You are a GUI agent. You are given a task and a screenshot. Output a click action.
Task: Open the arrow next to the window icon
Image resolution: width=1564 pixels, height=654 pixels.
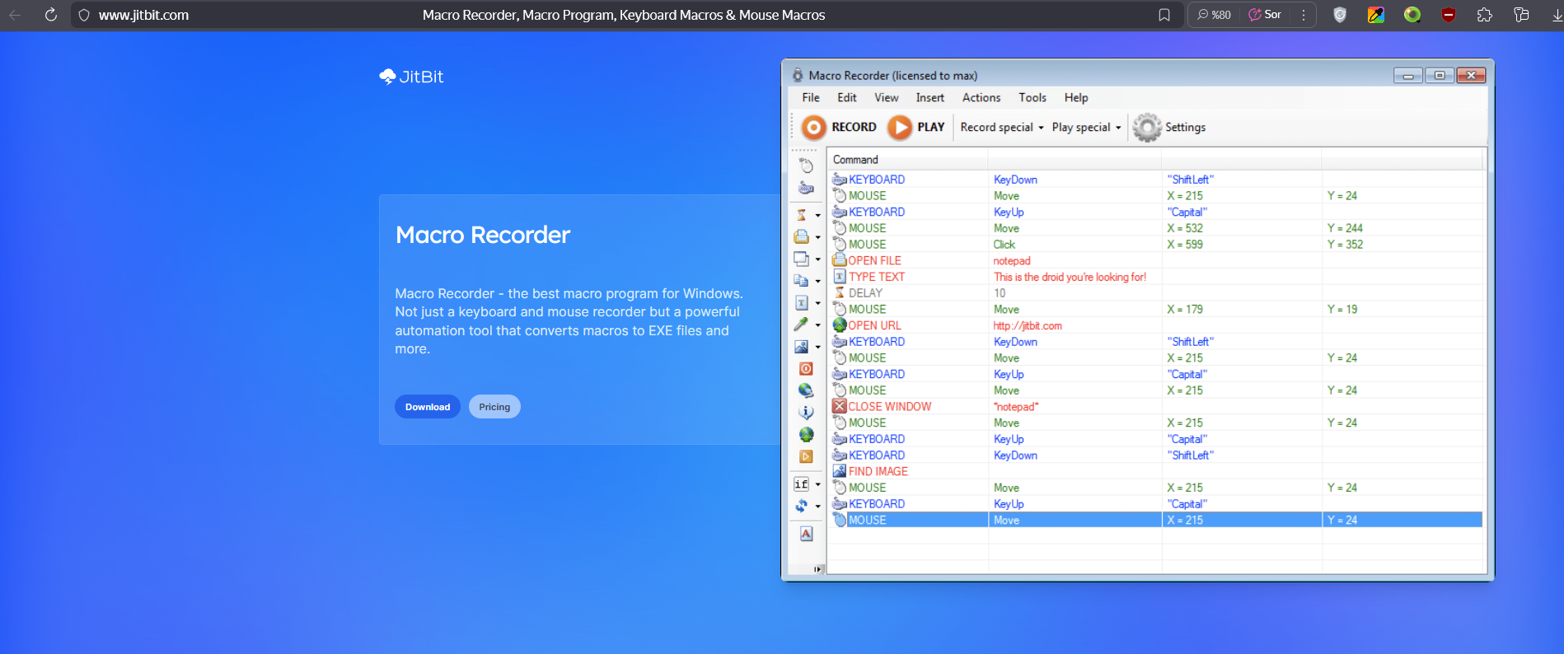click(x=817, y=259)
